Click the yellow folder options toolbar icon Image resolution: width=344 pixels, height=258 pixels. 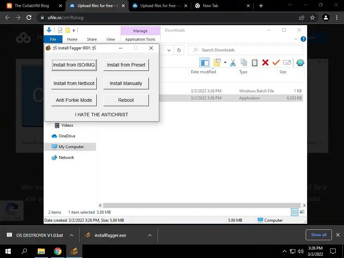click(x=217, y=62)
